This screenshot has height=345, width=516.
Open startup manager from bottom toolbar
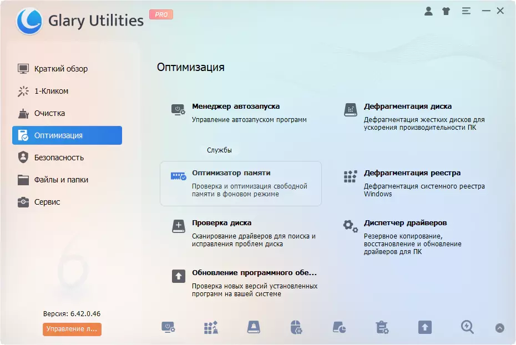(x=168, y=328)
